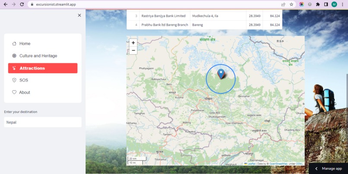Viewport: 348px width, 174px height.
Task: Select the Attractions menu item
Action: click(x=43, y=68)
